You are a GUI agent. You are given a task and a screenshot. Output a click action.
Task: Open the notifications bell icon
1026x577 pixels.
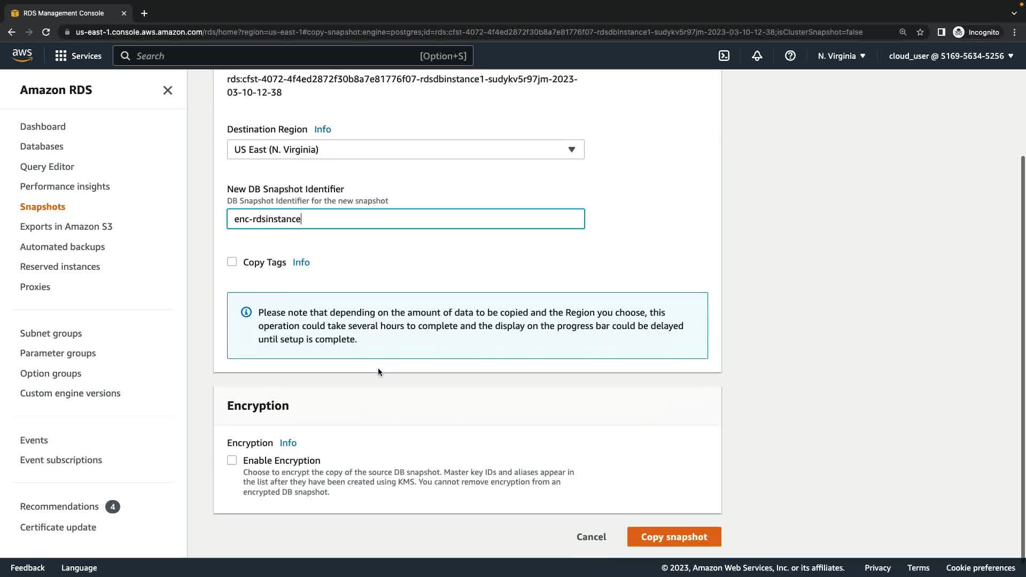(x=757, y=56)
